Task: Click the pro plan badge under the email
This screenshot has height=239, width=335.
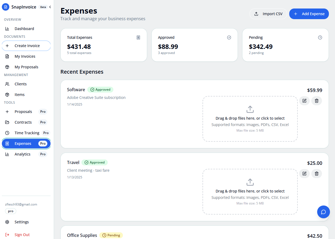Action: tap(10, 211)
